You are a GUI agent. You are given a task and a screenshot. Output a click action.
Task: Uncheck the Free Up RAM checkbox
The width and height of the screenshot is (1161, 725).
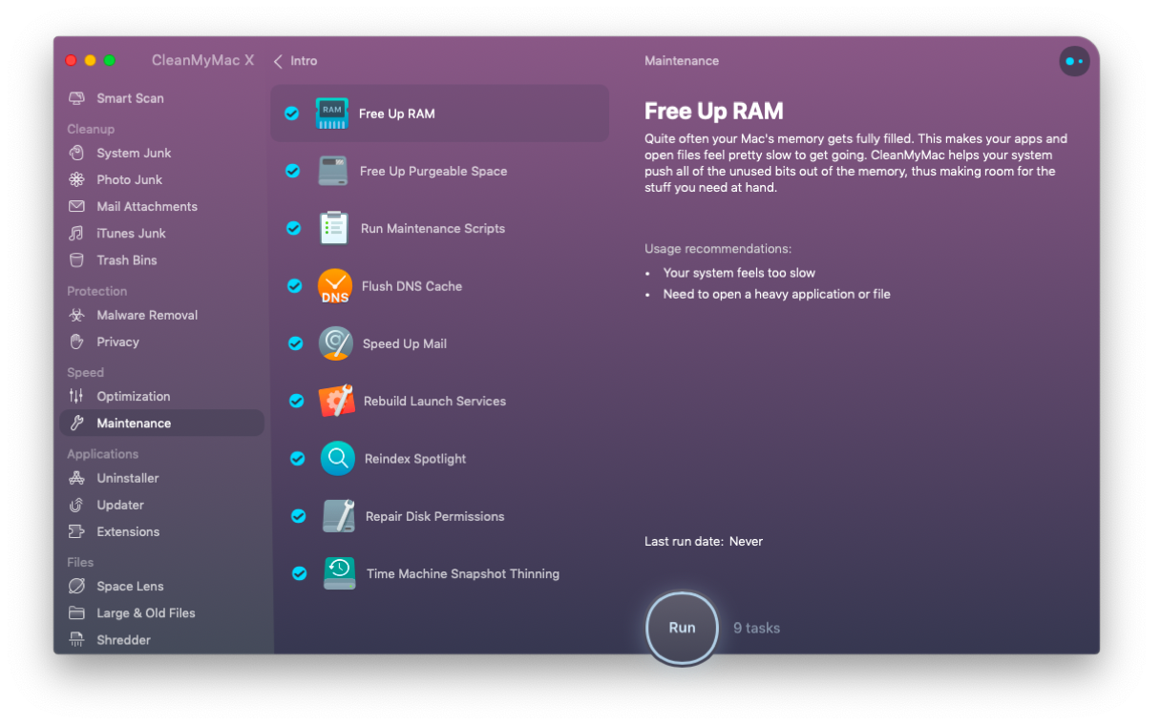coord(292,114)
